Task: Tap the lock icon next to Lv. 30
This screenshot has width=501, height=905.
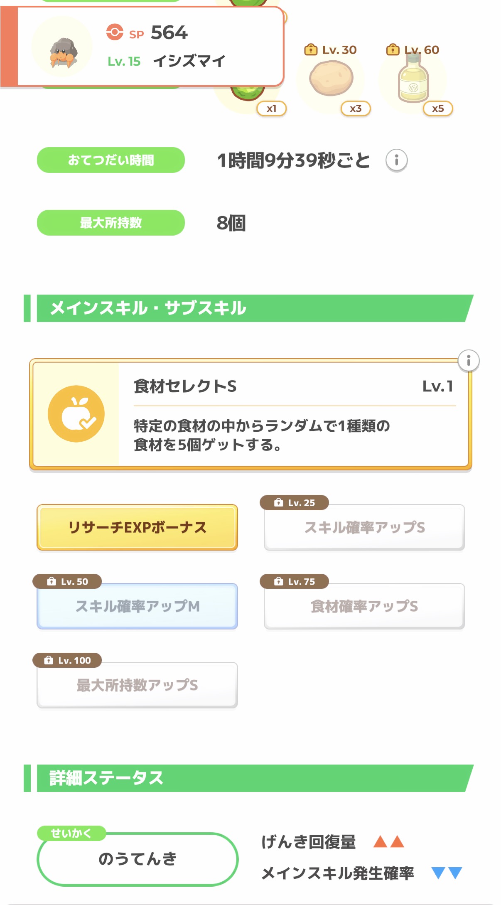Action: [310, 50]
